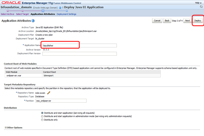This screenshot has width=204, height=136.
Task: Click the refresh icon under Help
Action: pos(200,7)
